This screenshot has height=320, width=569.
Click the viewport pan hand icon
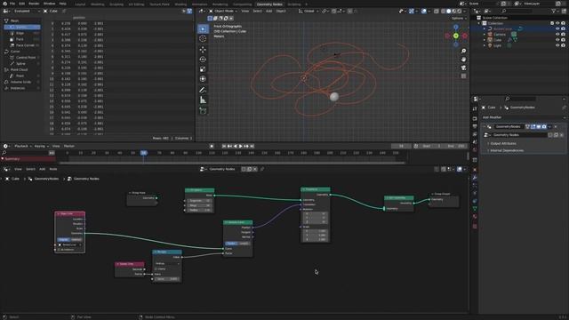(463, 60)
